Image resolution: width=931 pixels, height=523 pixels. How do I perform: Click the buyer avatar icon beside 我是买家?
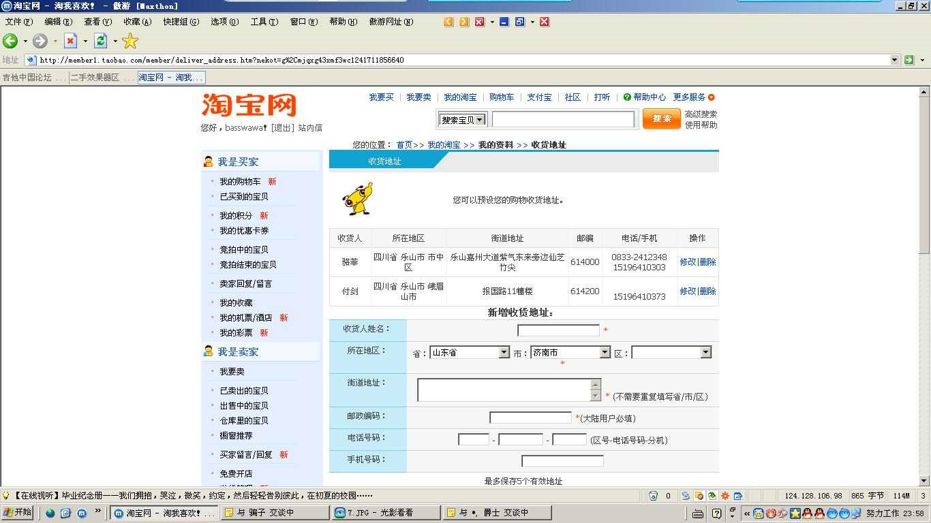tap(209, 161)
